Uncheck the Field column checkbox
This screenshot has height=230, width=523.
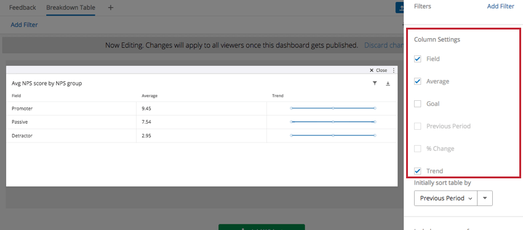click(418, 59)
